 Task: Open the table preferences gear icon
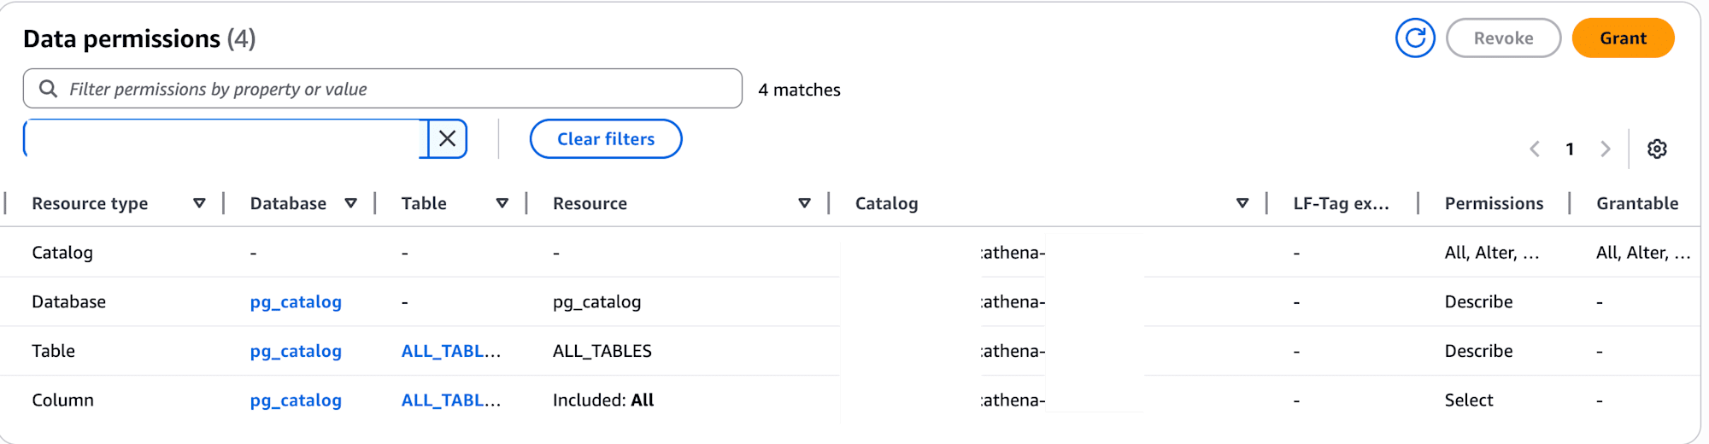point(1657,149)
